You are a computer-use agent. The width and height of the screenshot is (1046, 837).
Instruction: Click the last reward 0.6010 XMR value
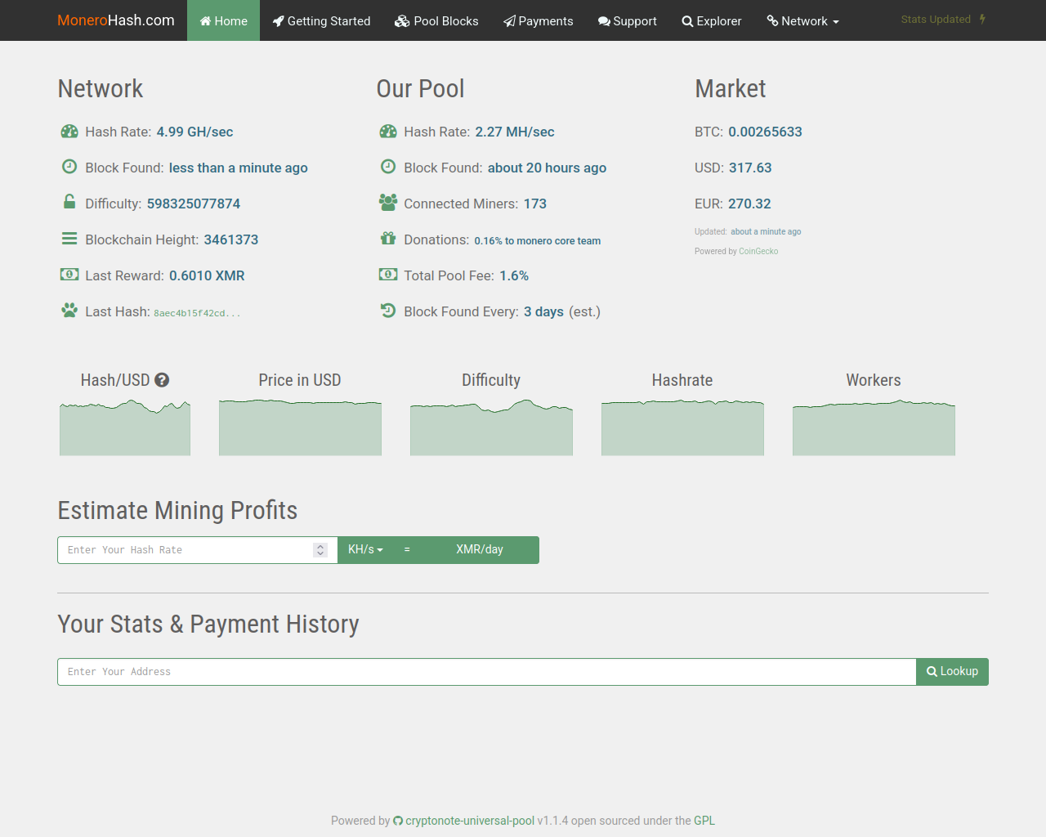[x=207, y=275]
